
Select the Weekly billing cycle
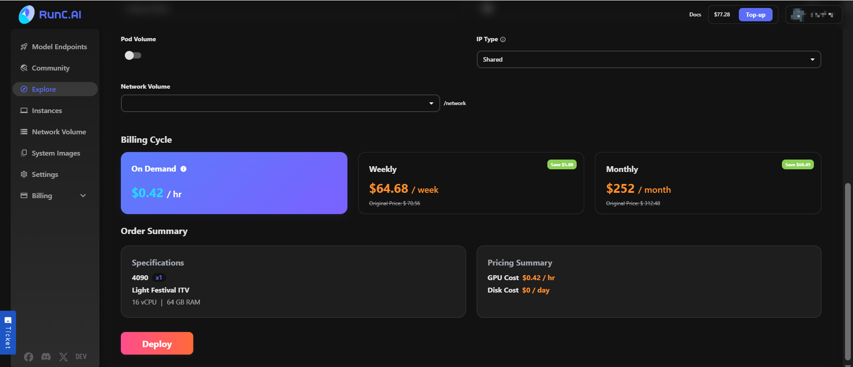point(470,183)
